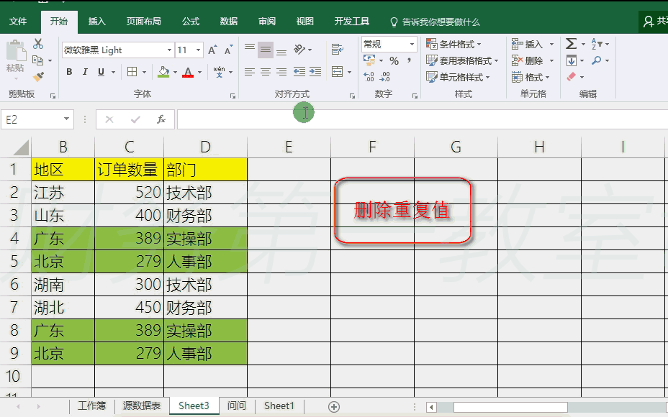This screenshot has width=668, height=417.
Task: Click the Paste clipboard icon
Action: [16, 51]
